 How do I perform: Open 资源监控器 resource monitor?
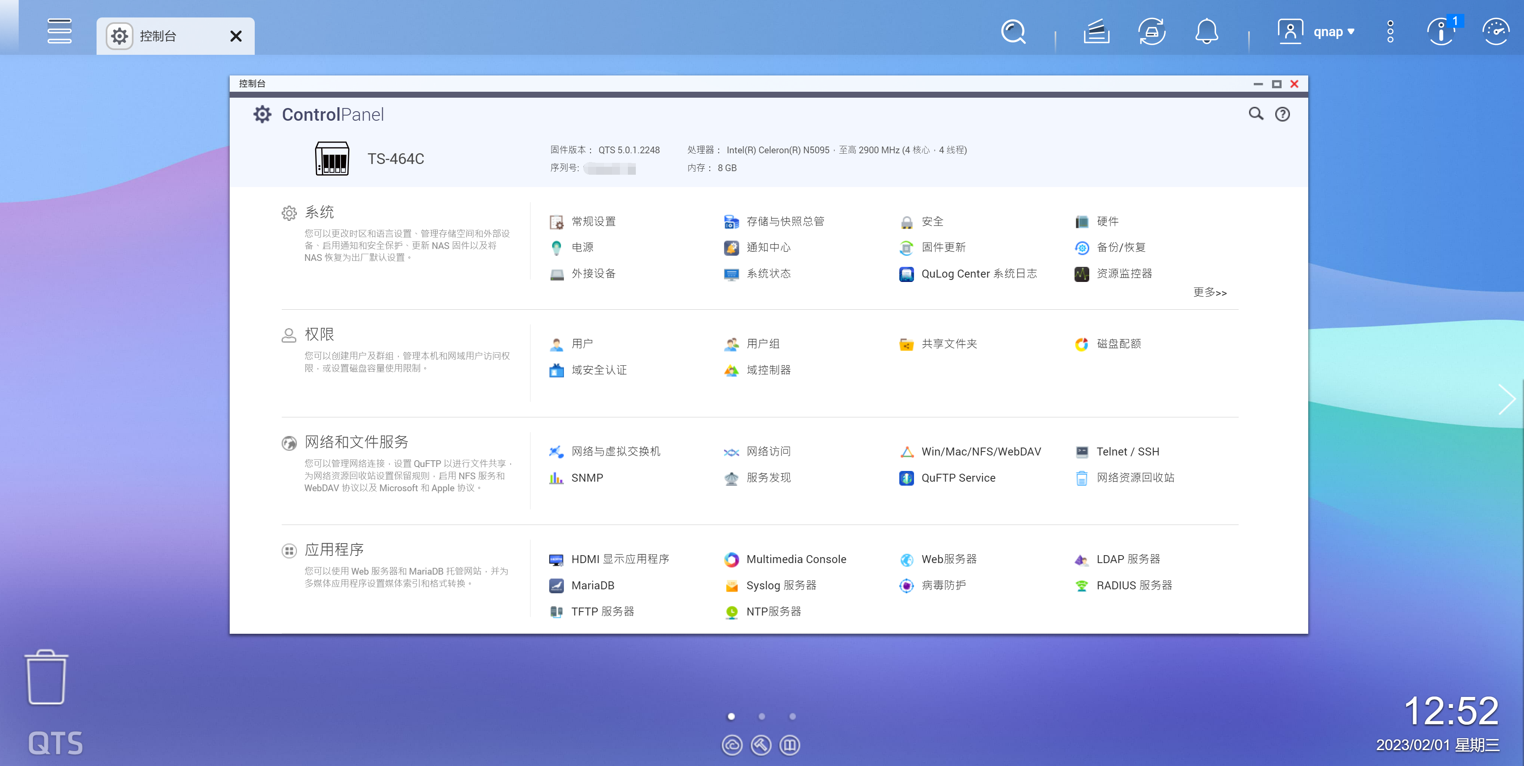point(1113,274)
